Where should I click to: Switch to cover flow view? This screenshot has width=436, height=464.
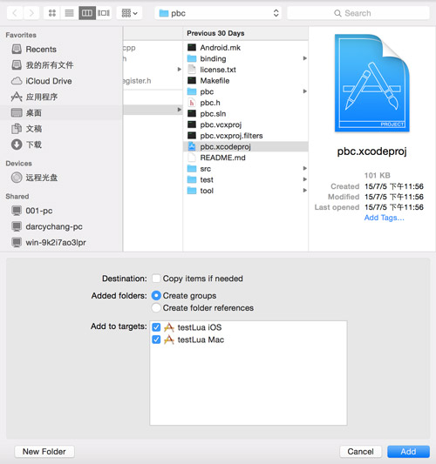coord(104,13)
